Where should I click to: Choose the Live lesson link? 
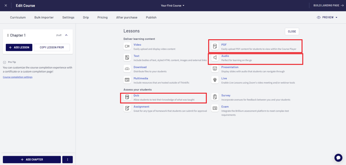(224, 78)
